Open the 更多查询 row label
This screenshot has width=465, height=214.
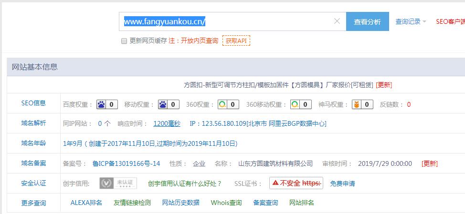(x=33, y=204)
